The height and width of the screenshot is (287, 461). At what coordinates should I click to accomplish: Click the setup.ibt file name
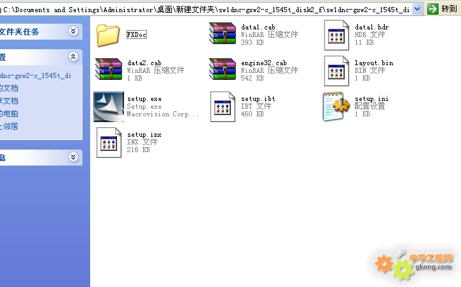[x=258, y=99]
